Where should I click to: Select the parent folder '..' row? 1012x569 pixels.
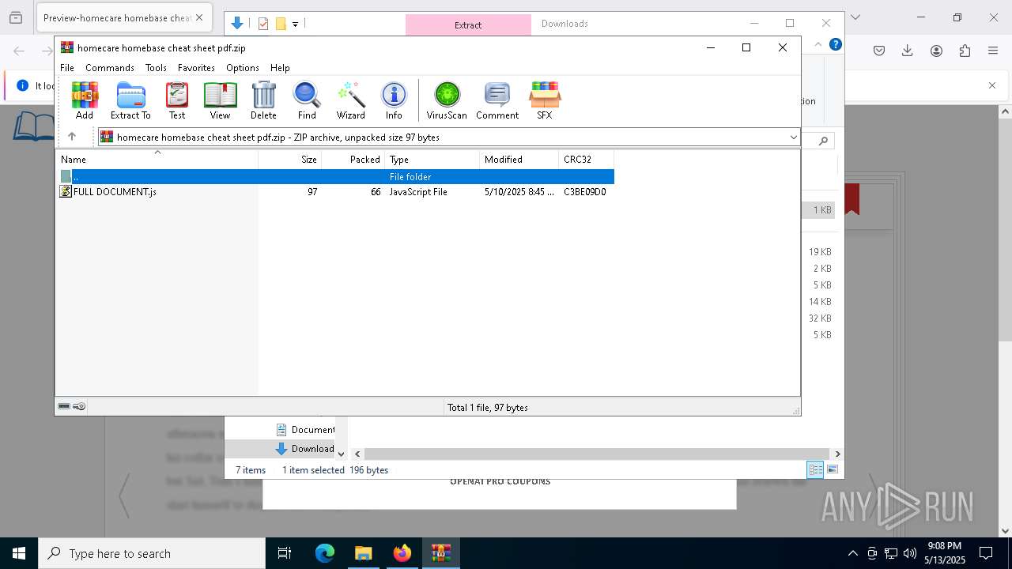(x=336, y=177)
